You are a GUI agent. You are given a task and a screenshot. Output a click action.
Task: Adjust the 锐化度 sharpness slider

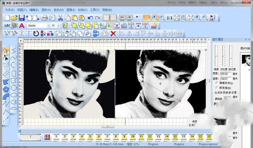pos(231,56)
